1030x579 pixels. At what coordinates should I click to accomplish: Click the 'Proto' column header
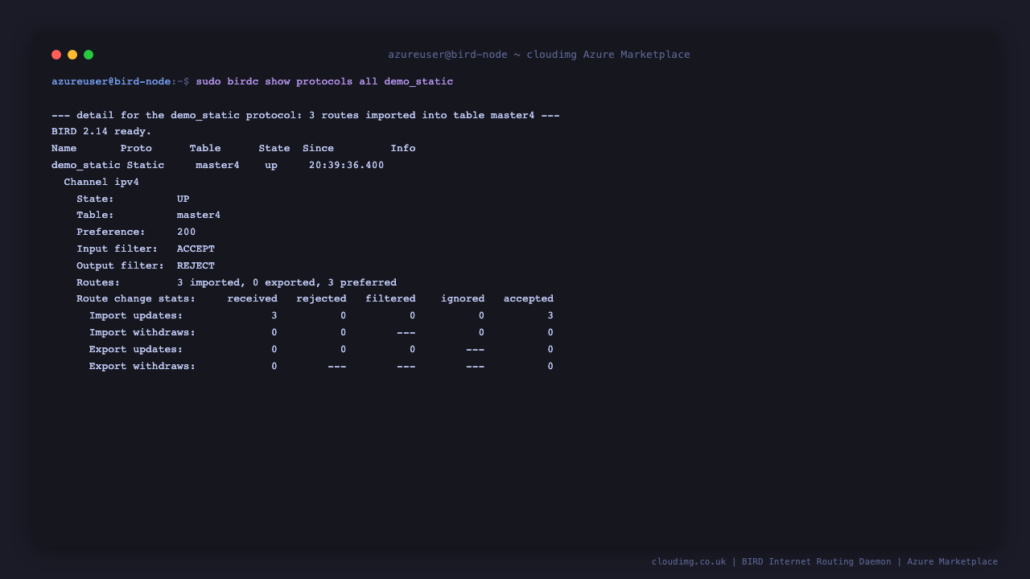[x=136, y=148]
